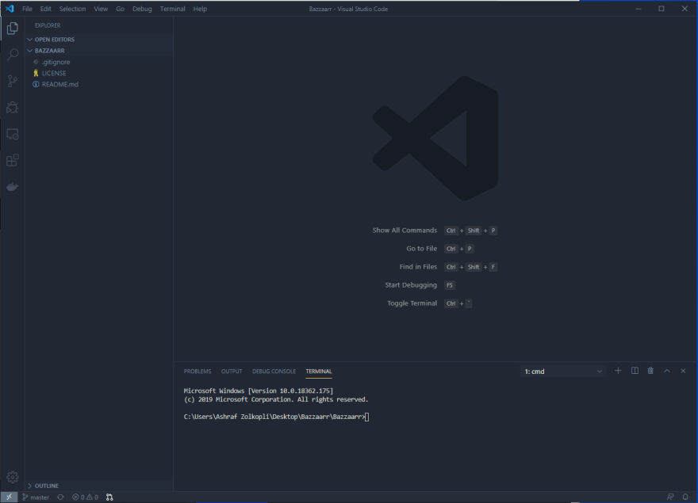Open the Debug menu
698x503 pixels.
pos(142,9)
